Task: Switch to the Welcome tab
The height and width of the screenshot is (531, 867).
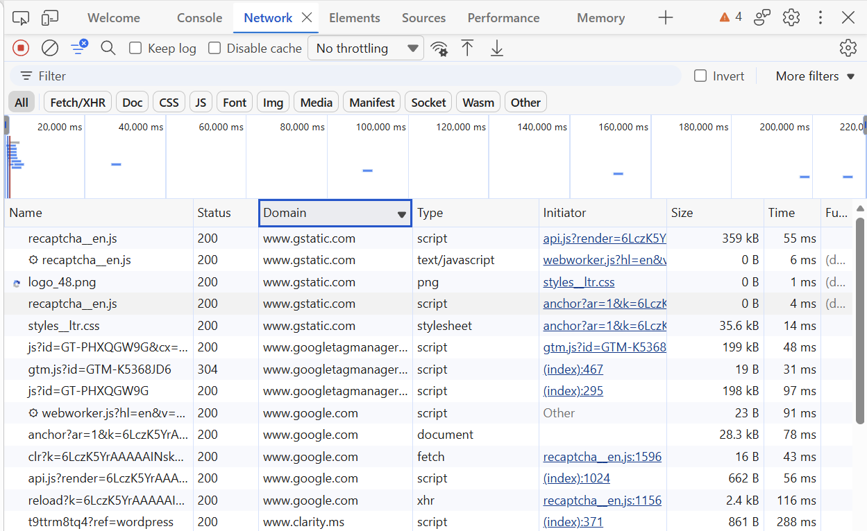Action: tap(114, 17)
